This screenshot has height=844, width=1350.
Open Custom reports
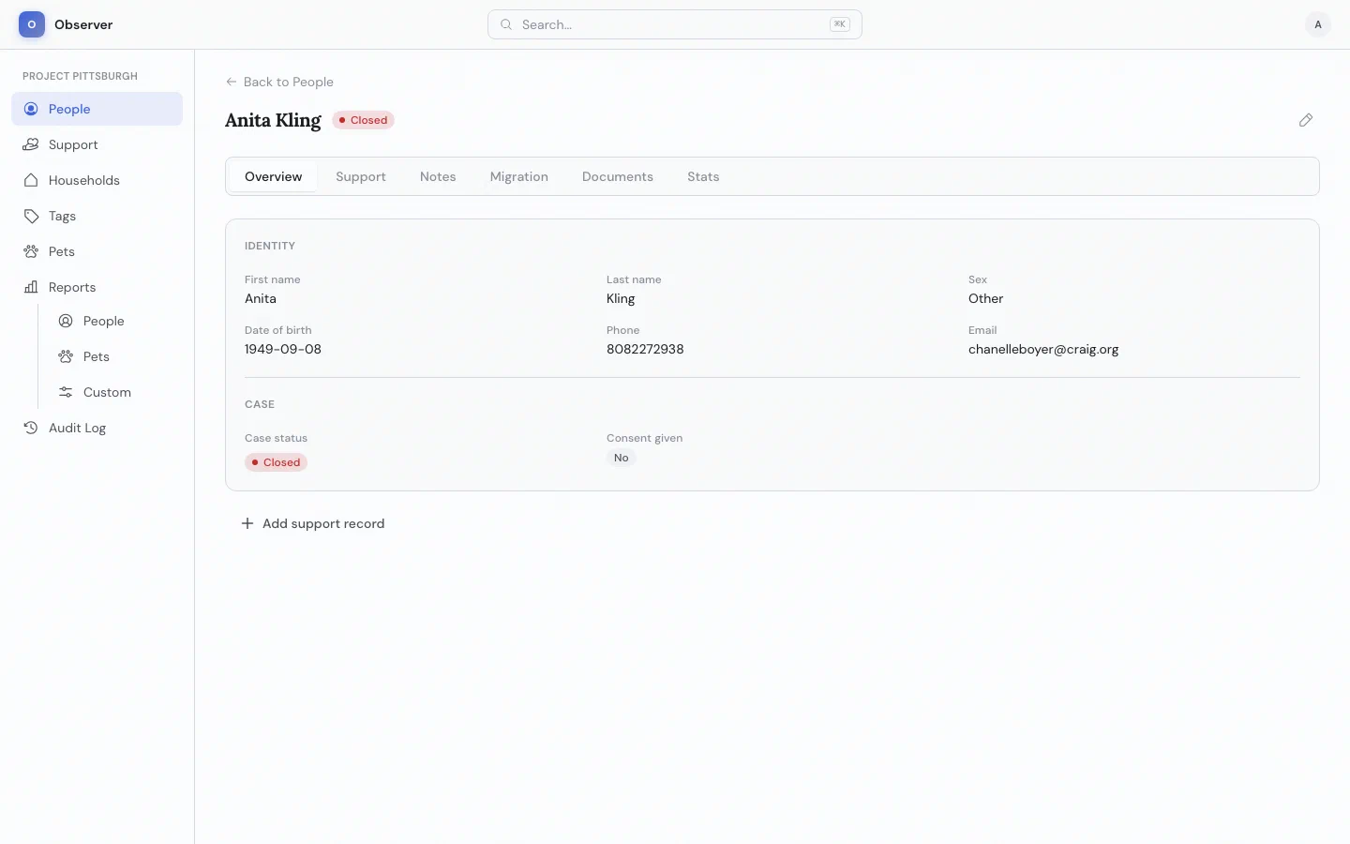point(115,392)
